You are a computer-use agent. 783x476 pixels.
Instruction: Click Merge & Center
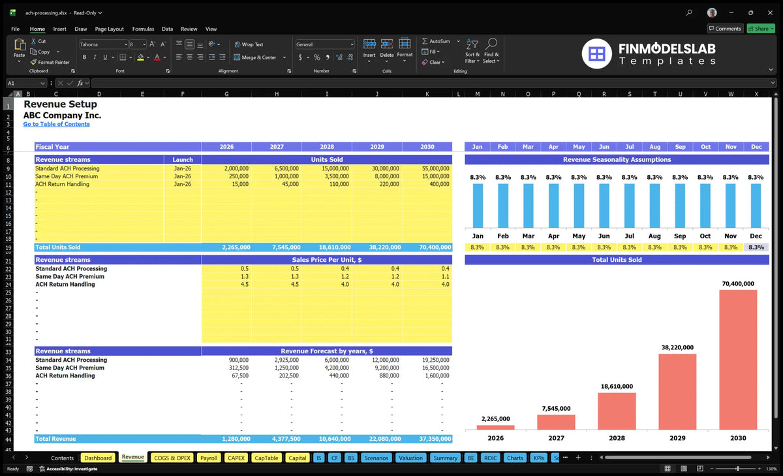pyautogui.click(x=255, y=57)
